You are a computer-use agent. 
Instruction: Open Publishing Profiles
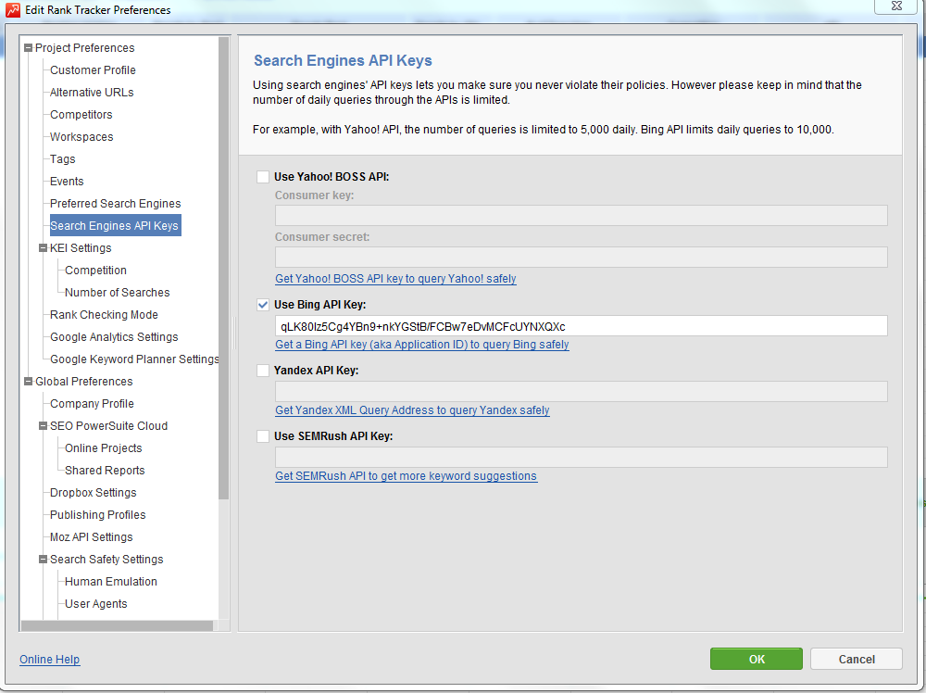[97, 515]
